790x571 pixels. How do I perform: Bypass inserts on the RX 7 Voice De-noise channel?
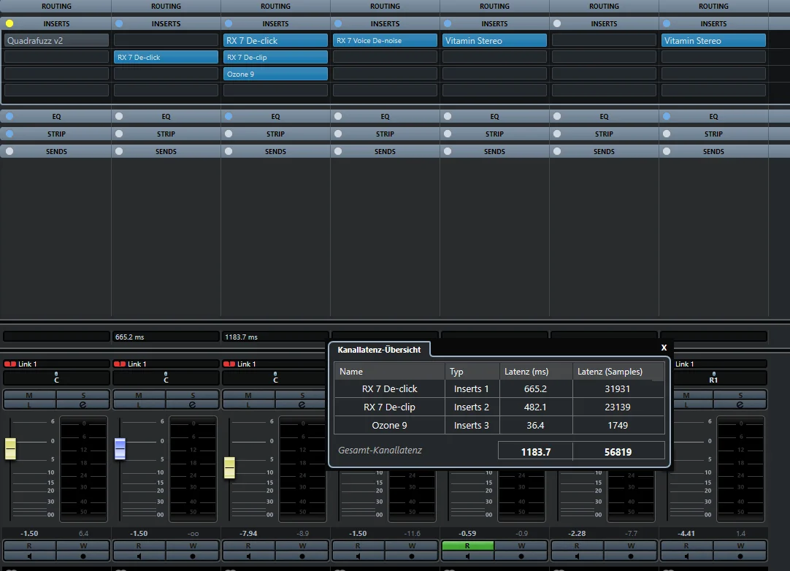338,23
